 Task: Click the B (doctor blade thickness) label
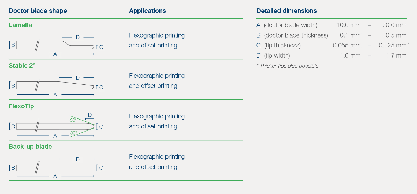coord(292,35)
